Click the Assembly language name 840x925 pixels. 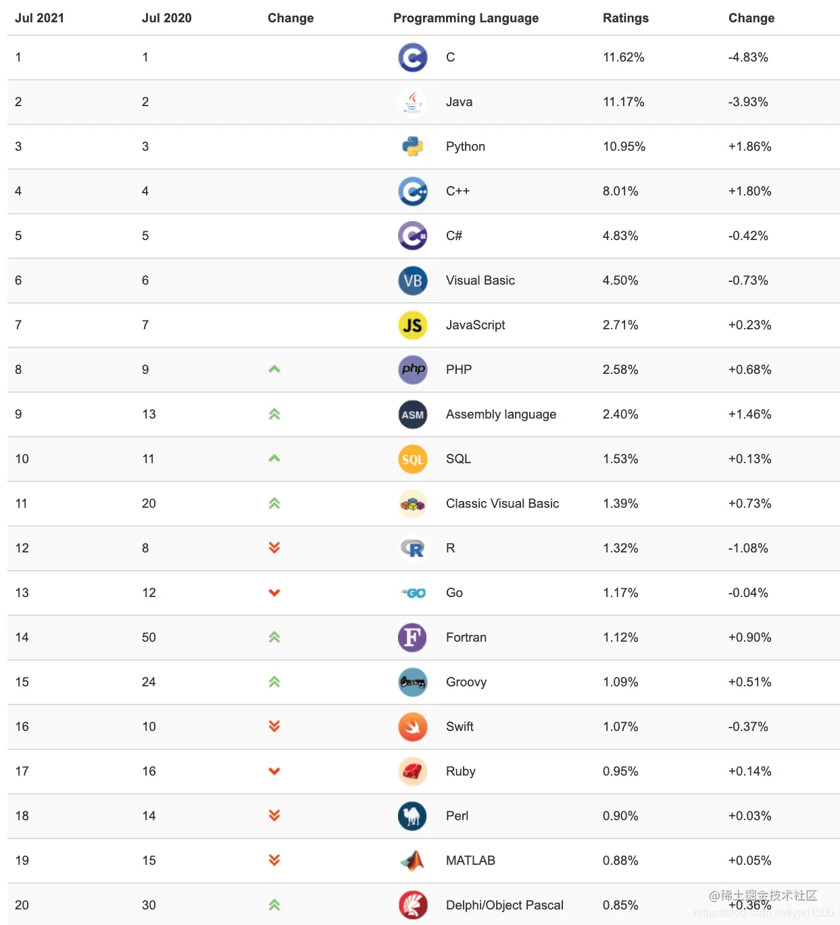click(501, 414)
